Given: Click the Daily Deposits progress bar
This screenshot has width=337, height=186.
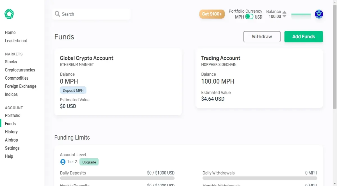Looking at the screenshot, I should click(x=117, y=178).
